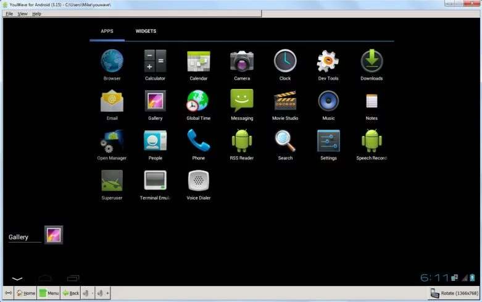Launch Speech Recorder app
Image resolution: width=482 pixels, height=302 pixels.
pyautogui.click(x=372, y=145)
